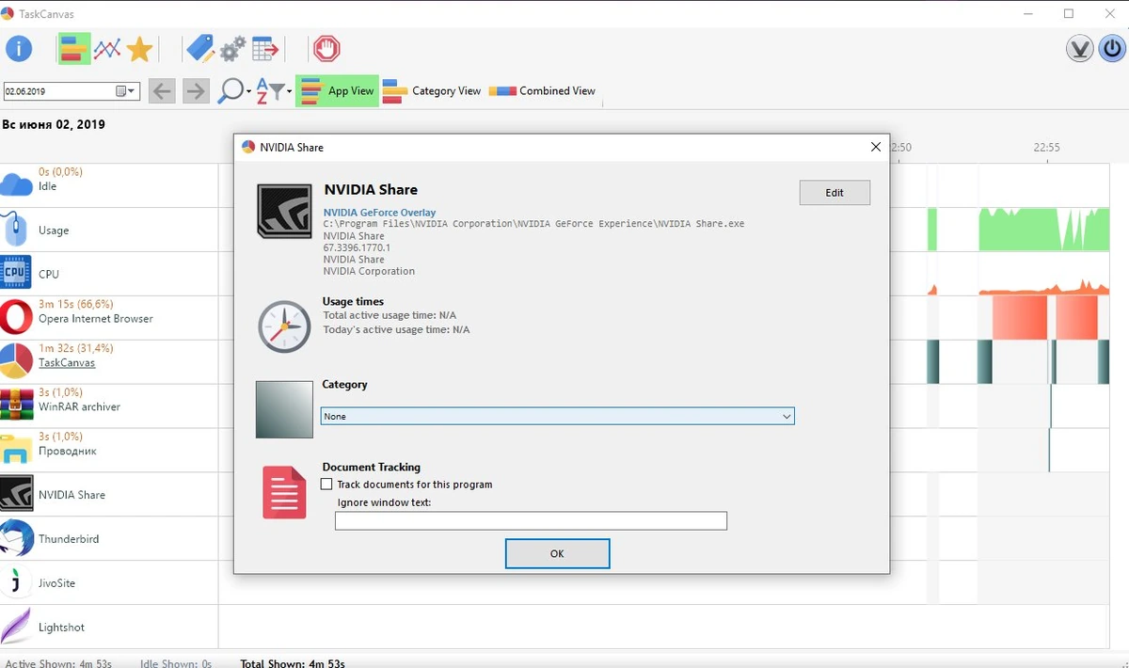Select Opera Internet Browser label
This screenshot has height=668, width=1129.
tap(96, 319)
